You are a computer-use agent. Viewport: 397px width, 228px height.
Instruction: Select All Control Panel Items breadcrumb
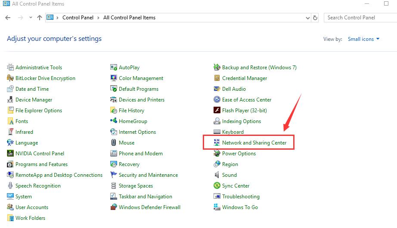(129, 18)
